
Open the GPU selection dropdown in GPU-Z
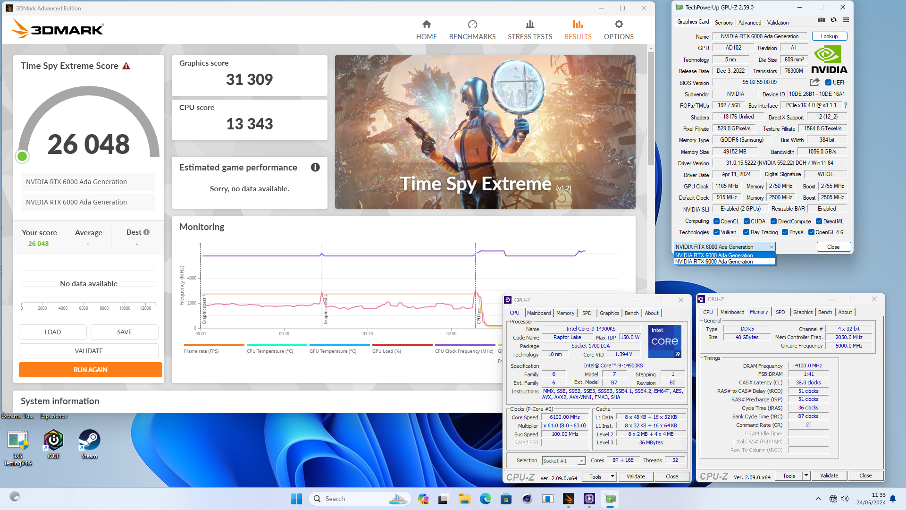(x=724, y=246)
